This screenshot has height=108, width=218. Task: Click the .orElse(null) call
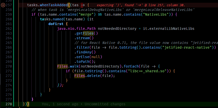pos(88,57)
